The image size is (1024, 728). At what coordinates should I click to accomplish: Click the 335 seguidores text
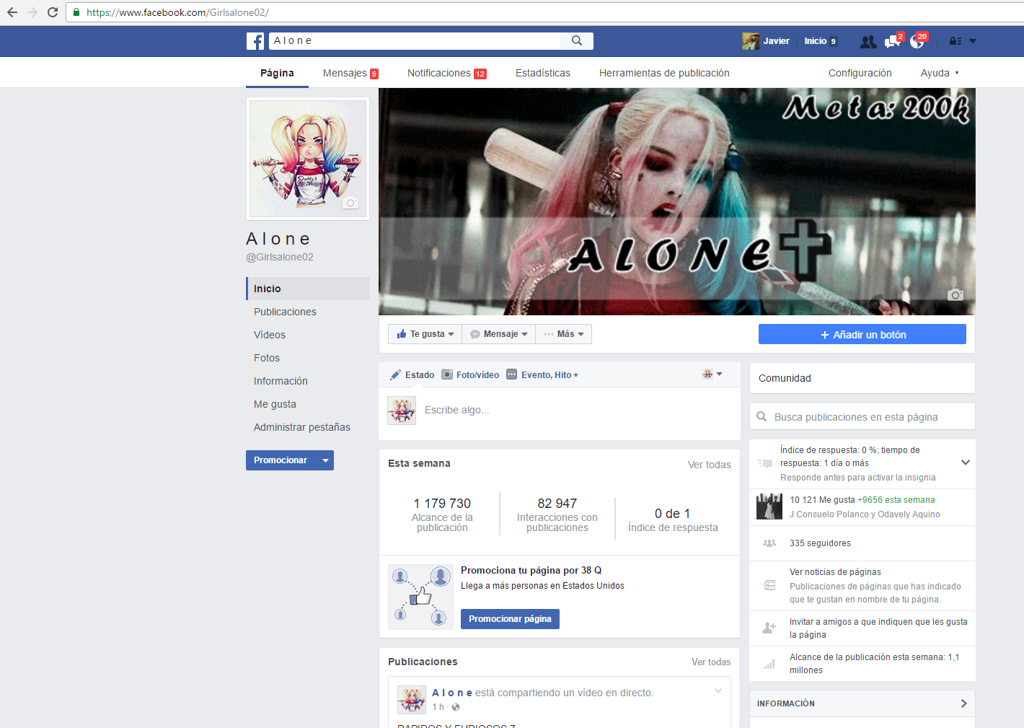(x=820, y=543)
